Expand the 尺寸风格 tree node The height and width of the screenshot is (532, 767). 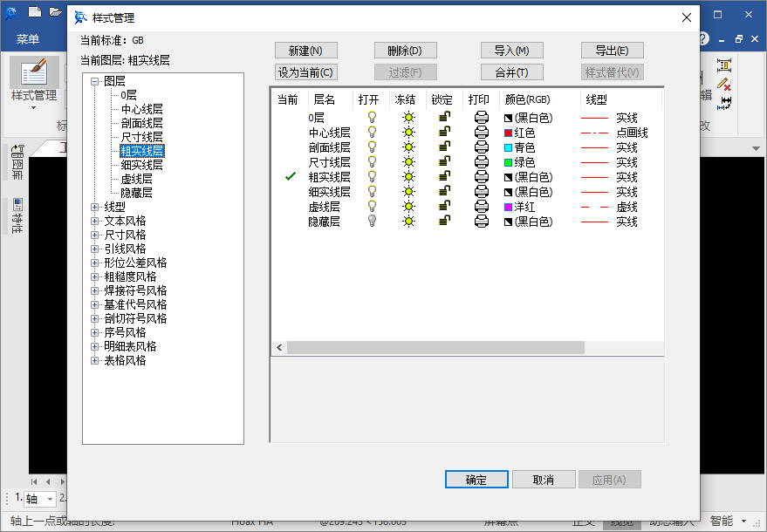95,235
